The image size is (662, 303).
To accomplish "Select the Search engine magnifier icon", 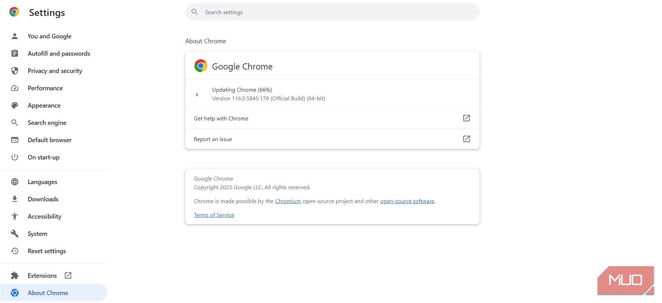I will [15, 122].
